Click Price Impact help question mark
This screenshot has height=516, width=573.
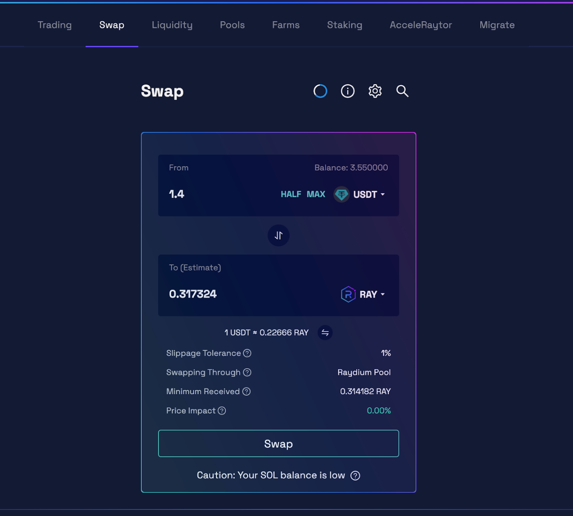pos(222,411)
